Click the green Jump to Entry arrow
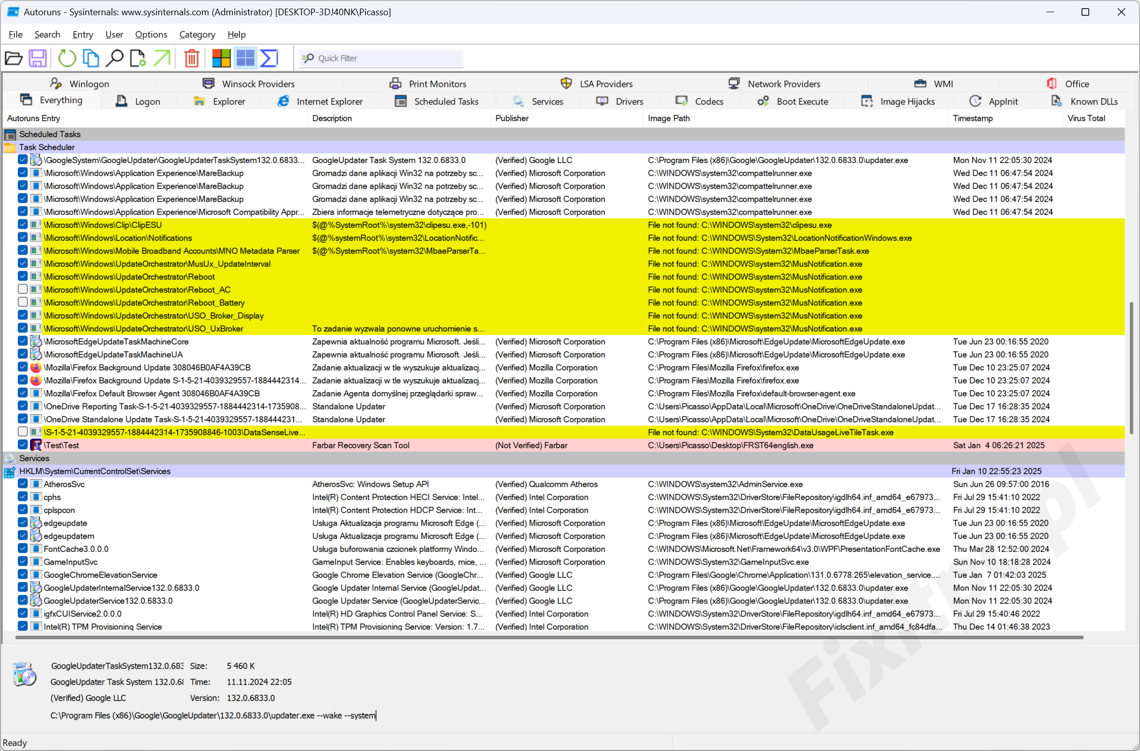 tap(162, 58)
